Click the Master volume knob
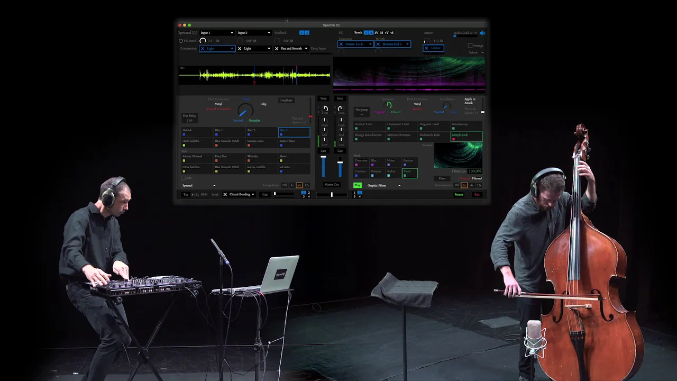The height and width of the screenshot is (381, 677). pos(427,41)
